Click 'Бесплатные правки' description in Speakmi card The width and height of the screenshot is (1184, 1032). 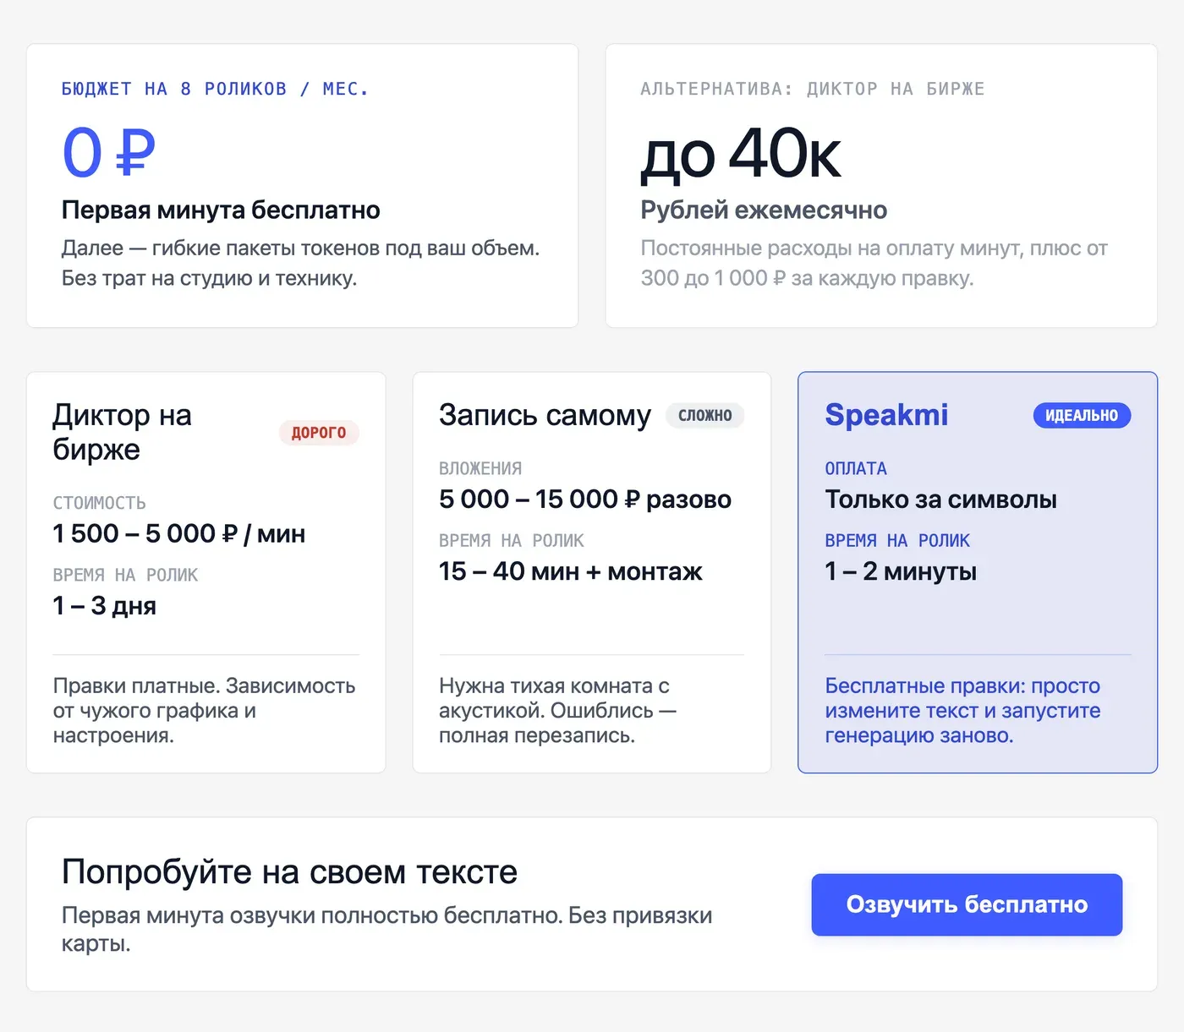(x=962, y=710)
